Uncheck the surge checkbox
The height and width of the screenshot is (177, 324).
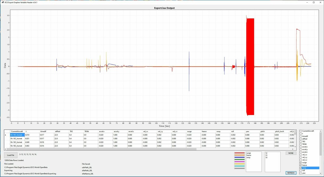[x=300, y=162]
